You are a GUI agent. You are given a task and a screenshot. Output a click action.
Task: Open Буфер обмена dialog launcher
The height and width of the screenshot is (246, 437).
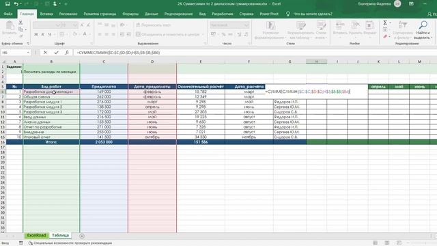pos(28,44)
